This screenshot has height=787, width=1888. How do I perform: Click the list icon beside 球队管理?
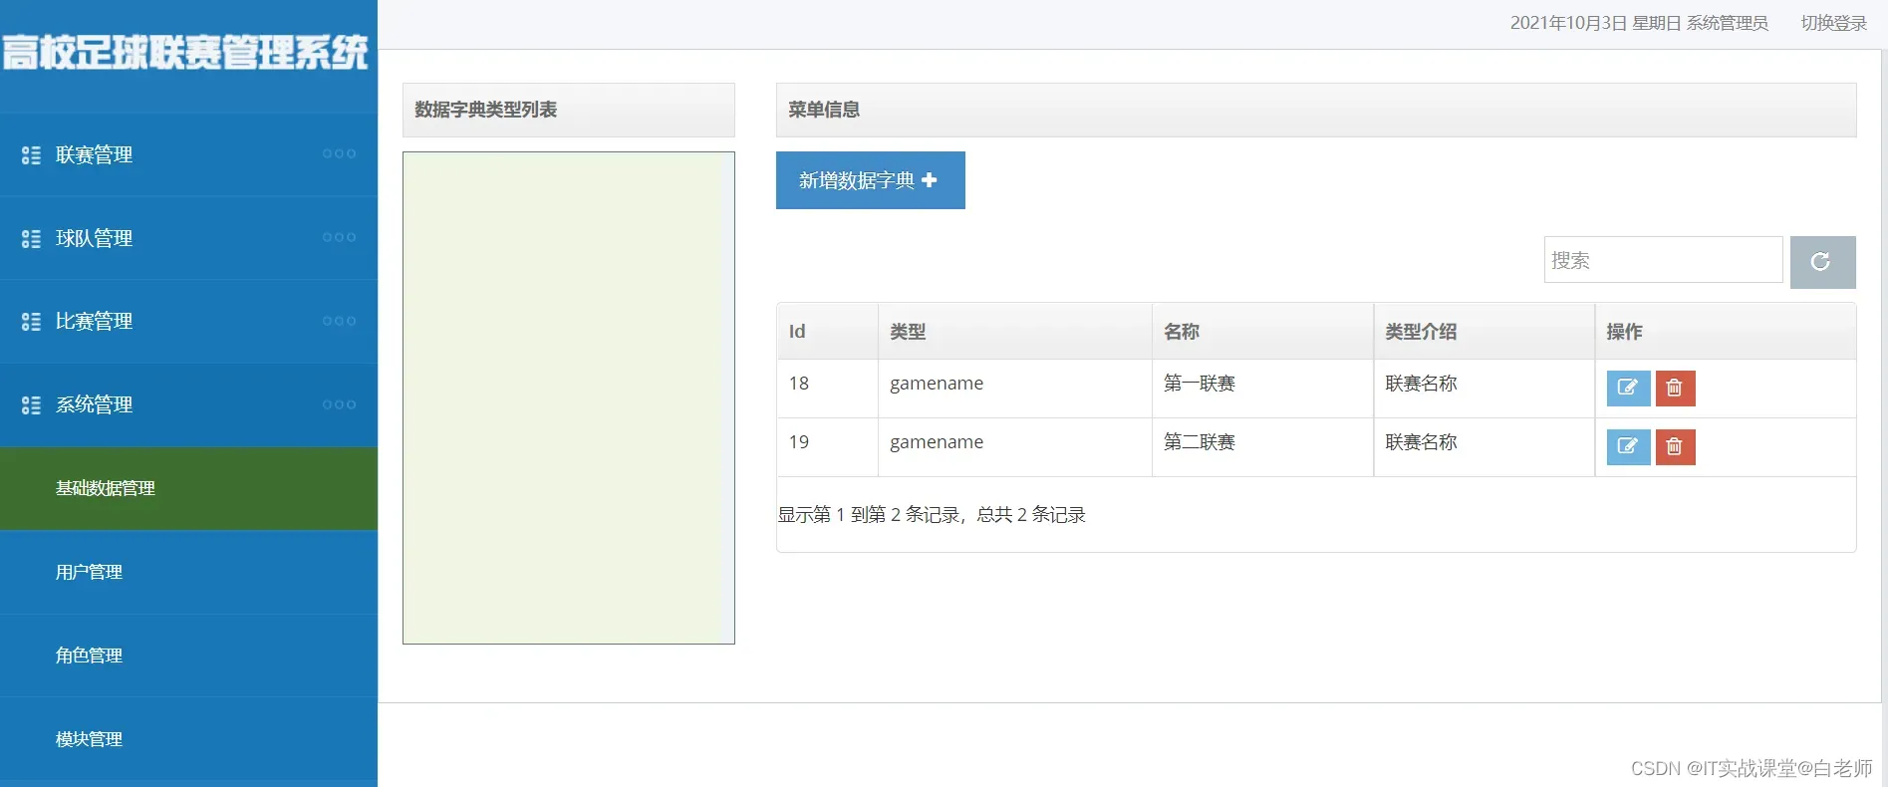coord(31,239)
